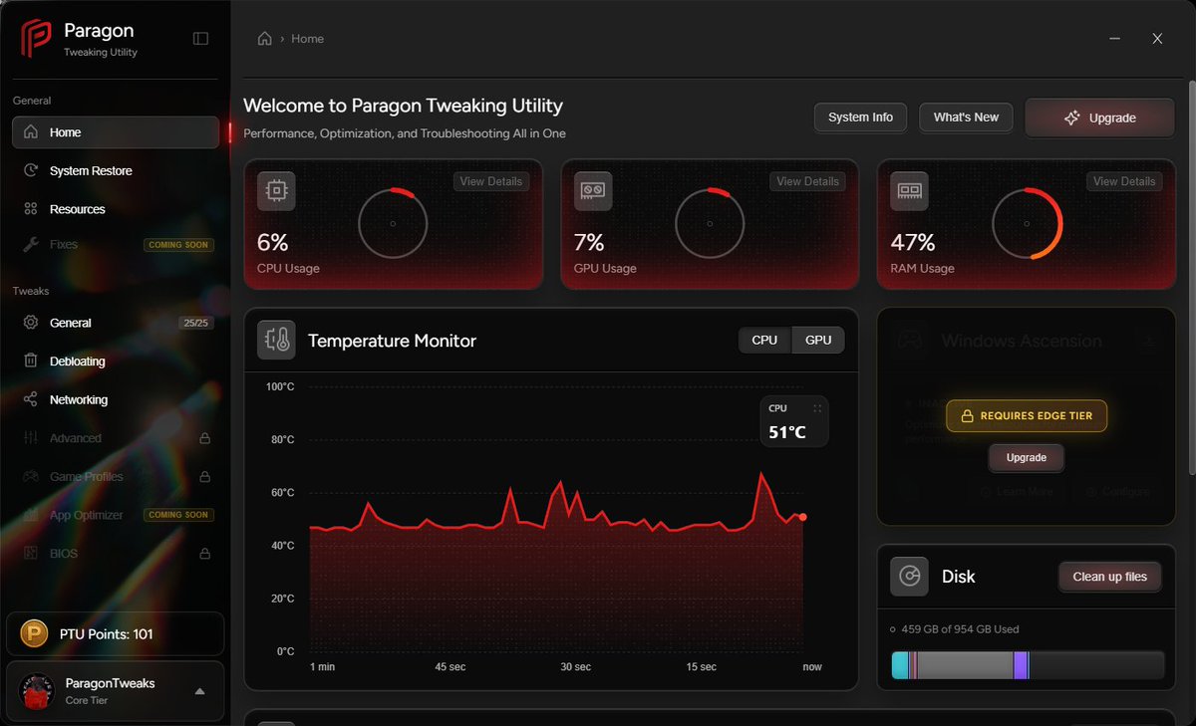The height and width of the screenshot is (726, 1196).
Task: Click the Fixes wrench icon
Action: 31,244
